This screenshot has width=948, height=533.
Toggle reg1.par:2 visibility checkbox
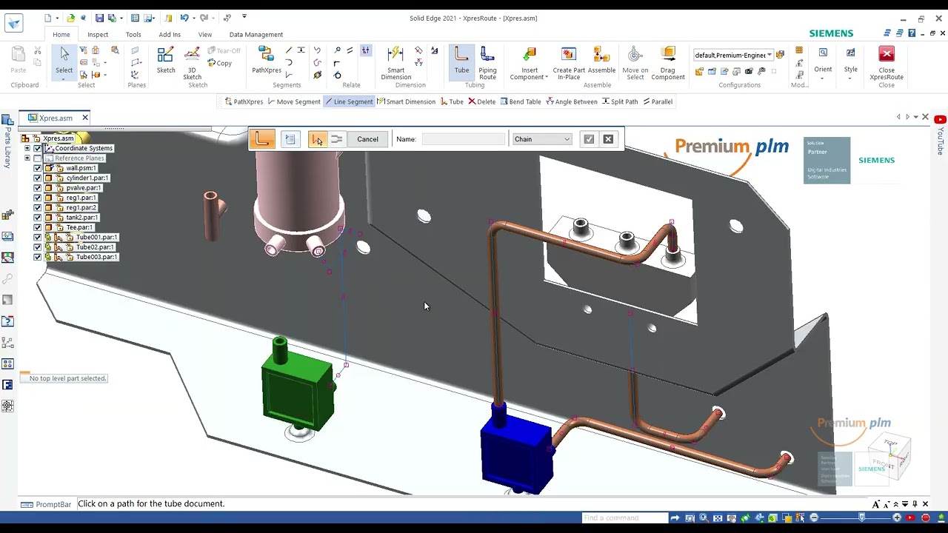point(38,207)
